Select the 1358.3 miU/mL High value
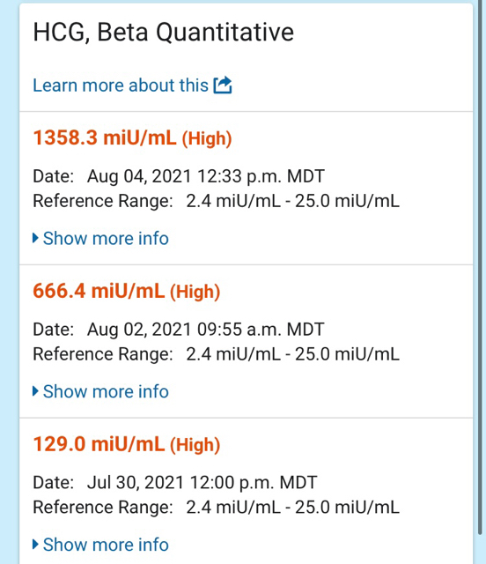 (132, 138)
